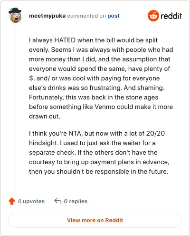Click the "NTA" abbreviation in the comment

tap(75, 133)
